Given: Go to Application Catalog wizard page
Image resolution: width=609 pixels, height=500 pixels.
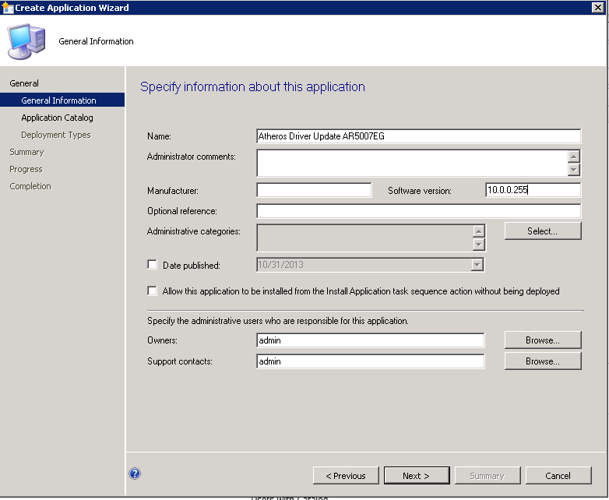Looking at the screenshot, I should (57, 118).
